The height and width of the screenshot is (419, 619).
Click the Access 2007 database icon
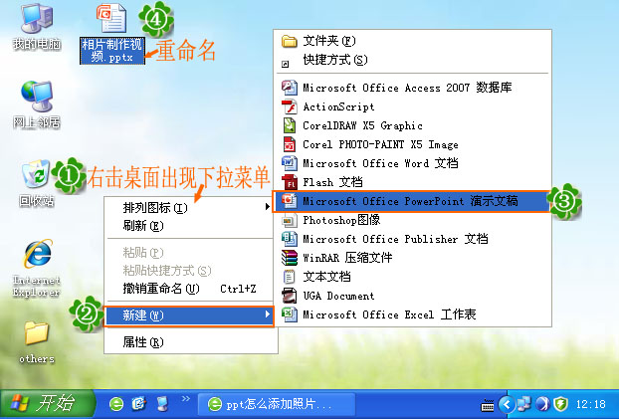tap(289, 88)
